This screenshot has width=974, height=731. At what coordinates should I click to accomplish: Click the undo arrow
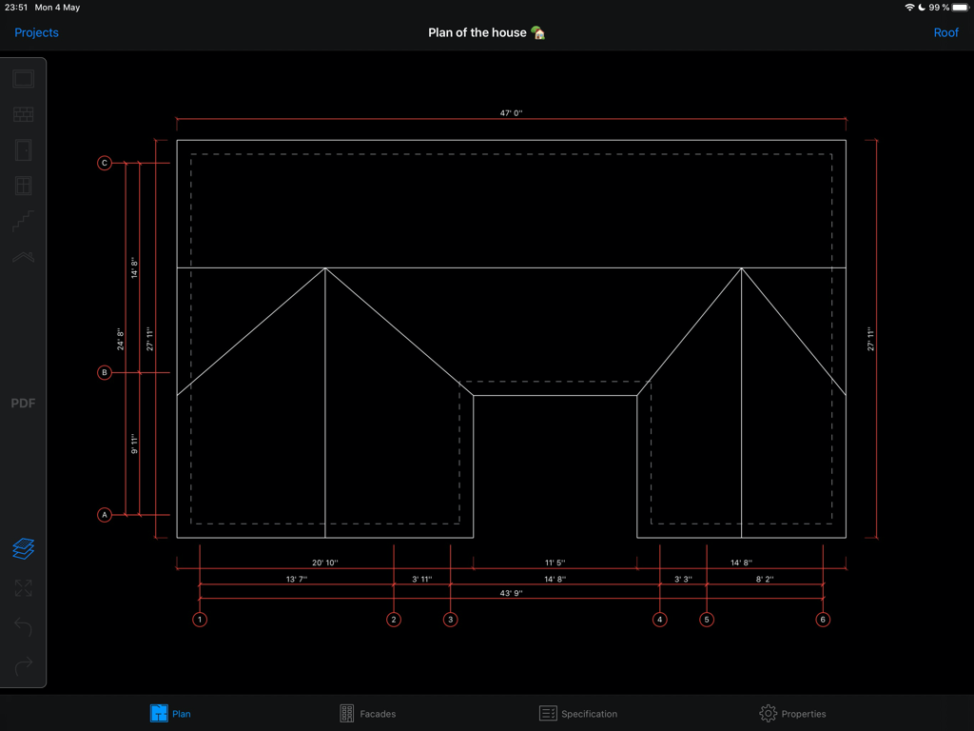(x=23, y=627)
